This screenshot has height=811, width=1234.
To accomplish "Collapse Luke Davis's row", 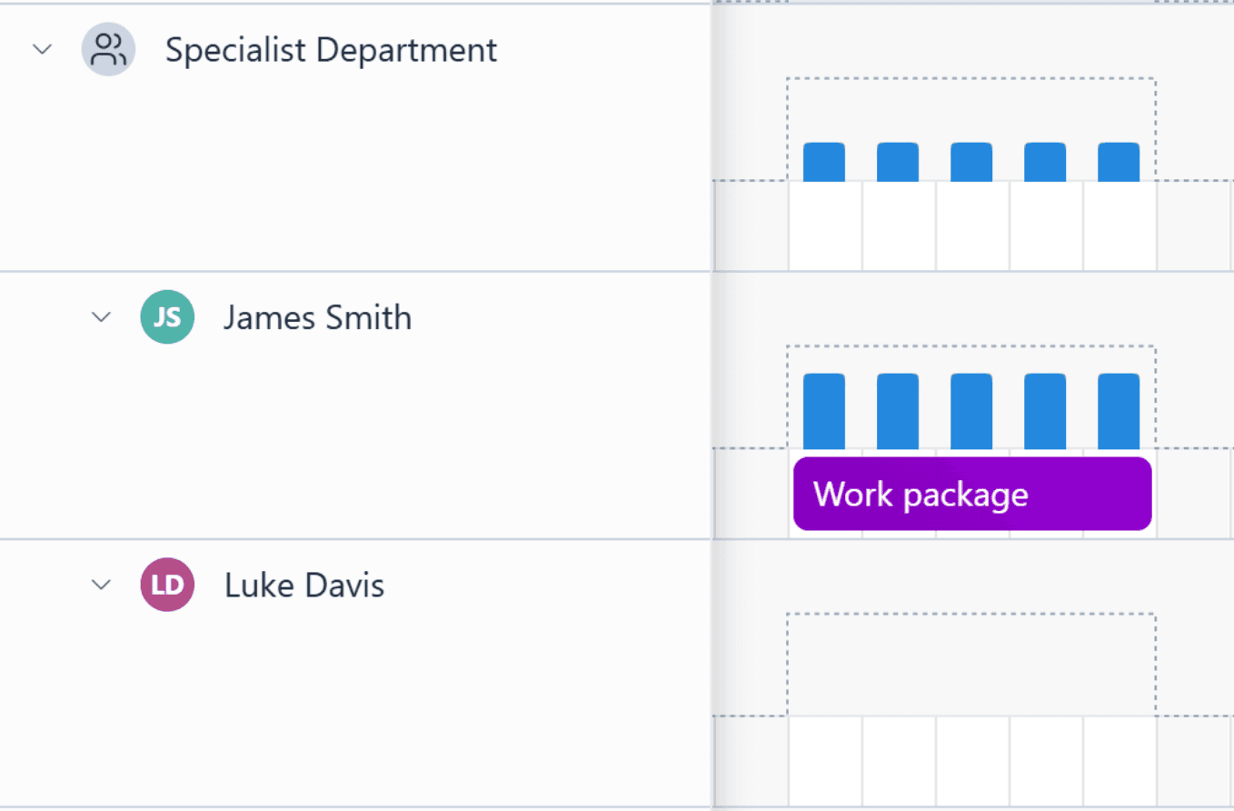I will click(x=102, y=585).
